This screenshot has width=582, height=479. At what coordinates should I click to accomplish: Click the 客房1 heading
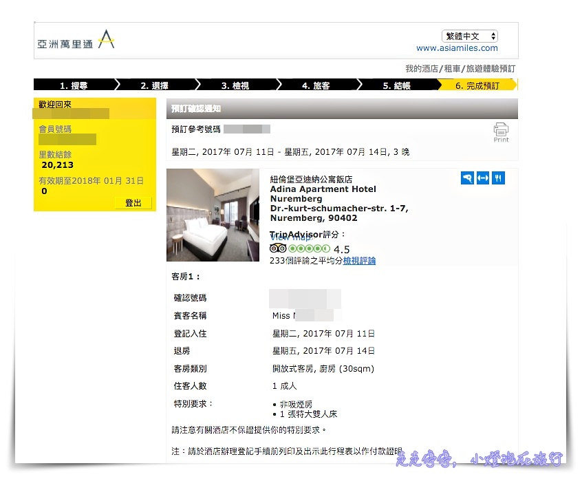pos(186,277)
